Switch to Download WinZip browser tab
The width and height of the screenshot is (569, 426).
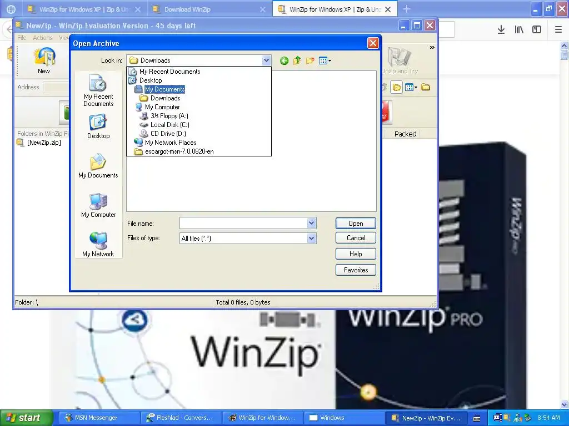coord(209,9)
